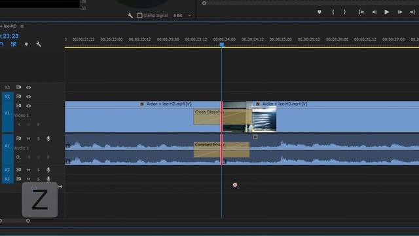Mute the A3 track
Screen dimensions: 419x236
coord(28,179)
